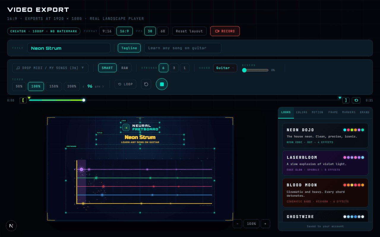Select 3 strings

[x=174, y=68]
